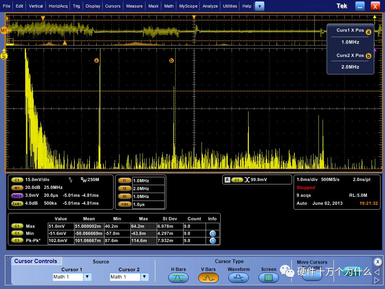385x289 pixels.
Task: Click the Pk-Pk measurement info clock icon
Action: tap(212, 240)
